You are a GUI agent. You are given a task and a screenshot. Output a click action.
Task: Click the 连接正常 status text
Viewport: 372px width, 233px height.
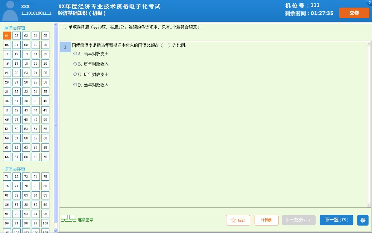85,220
